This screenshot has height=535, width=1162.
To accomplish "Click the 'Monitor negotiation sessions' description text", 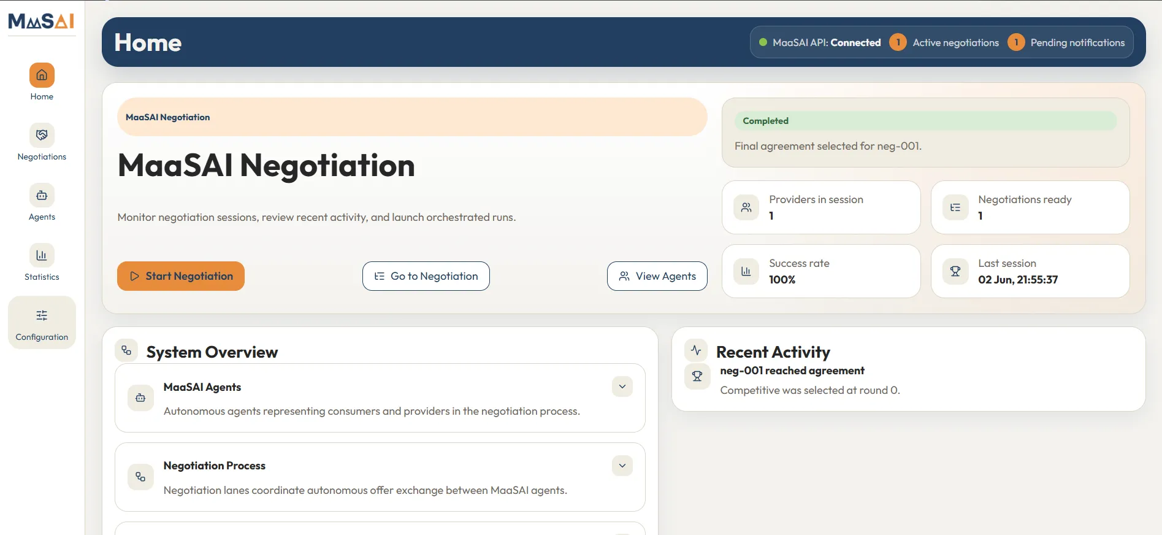I will pyautogui.click(x=316, y=217).
